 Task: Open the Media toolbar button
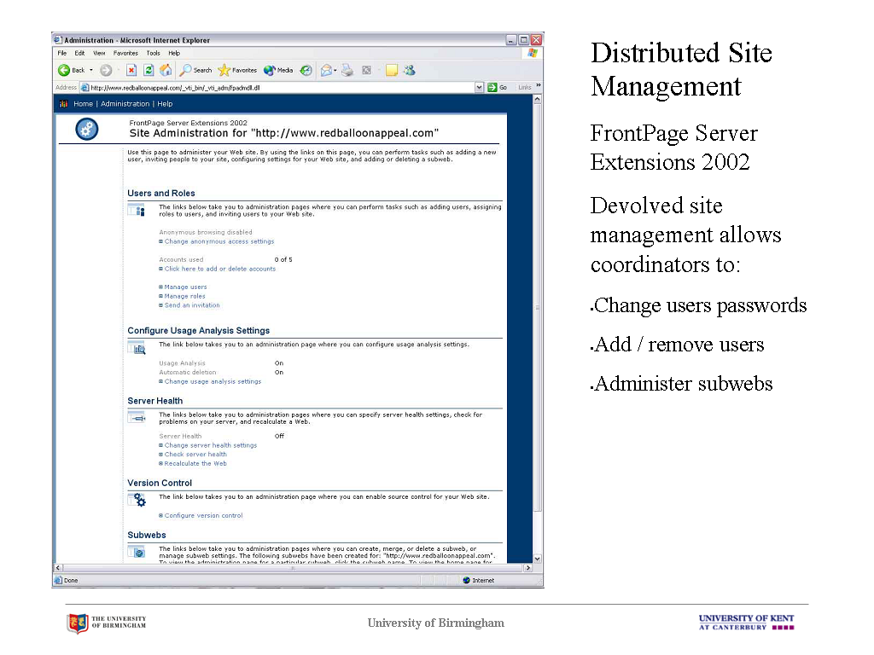coord(278,70)
